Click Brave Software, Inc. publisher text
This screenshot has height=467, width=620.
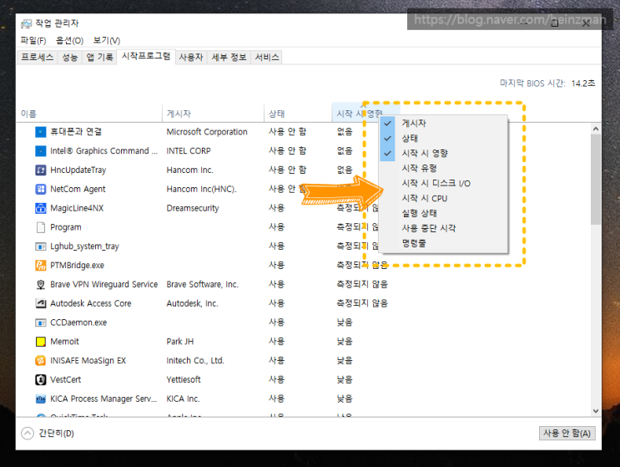point(203,285)
